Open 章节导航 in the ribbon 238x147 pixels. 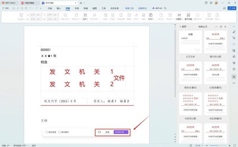[188, 16]
